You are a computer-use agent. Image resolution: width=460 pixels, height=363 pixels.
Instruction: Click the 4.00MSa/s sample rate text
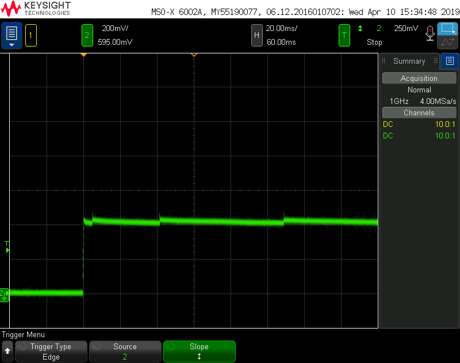pyautogui.click(x=438, y=101)
